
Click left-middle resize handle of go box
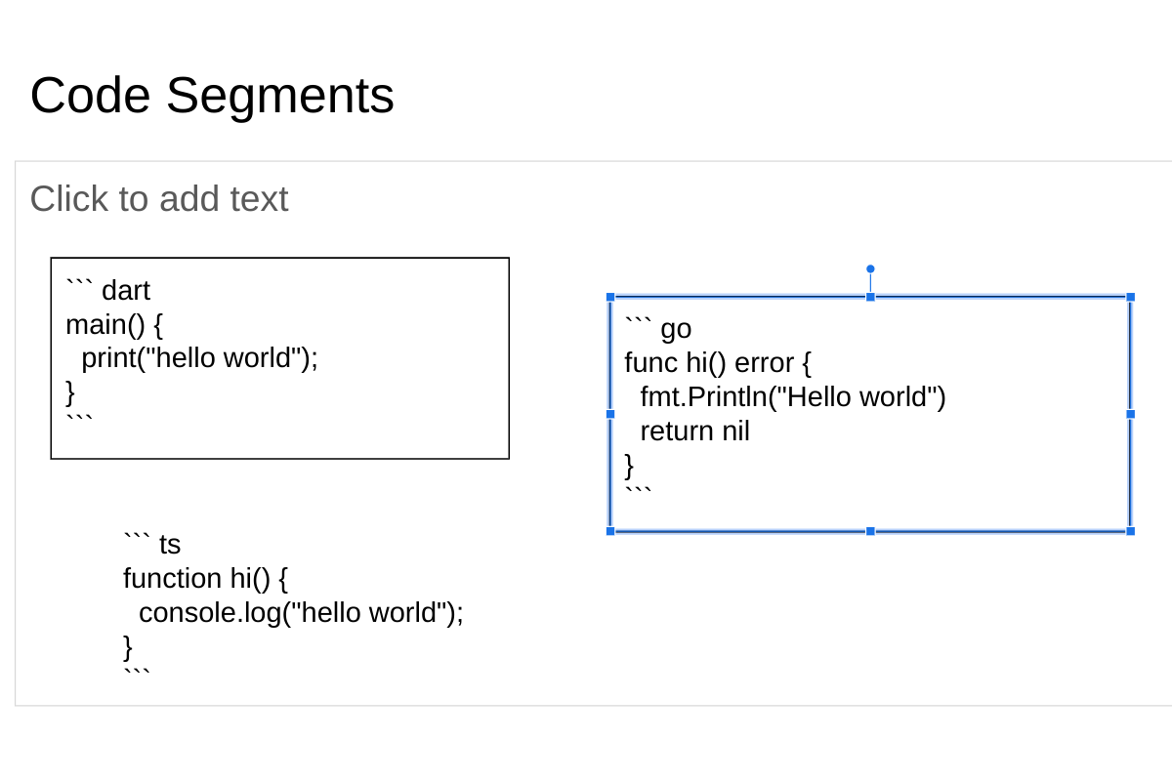(610, 414)
